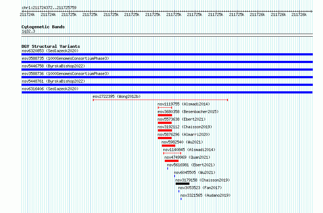Open variant label nsv4749969 (Quan2021)
323x213 pixels.
pyautogui.click(x=187, y=157)
